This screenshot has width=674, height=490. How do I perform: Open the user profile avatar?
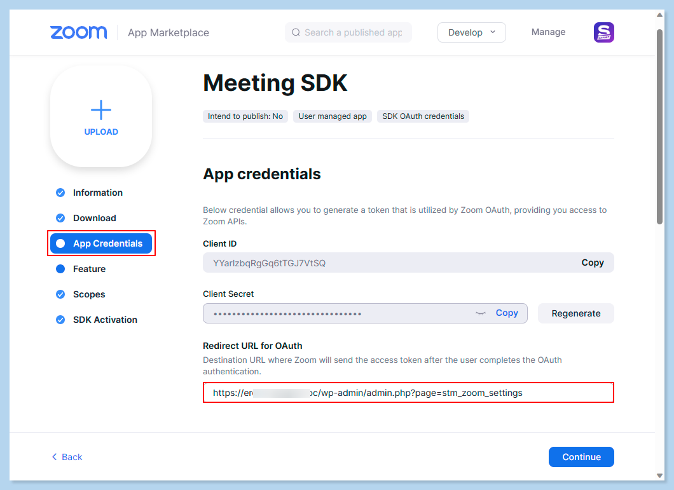click(x=603, y=32)
